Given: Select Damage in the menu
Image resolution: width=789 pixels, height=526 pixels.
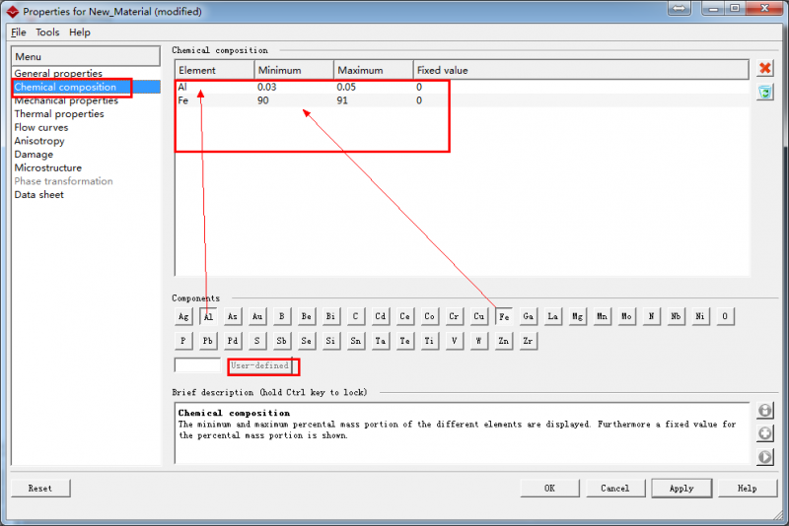Looking at the screenshot, I should [x=34, y=155].
